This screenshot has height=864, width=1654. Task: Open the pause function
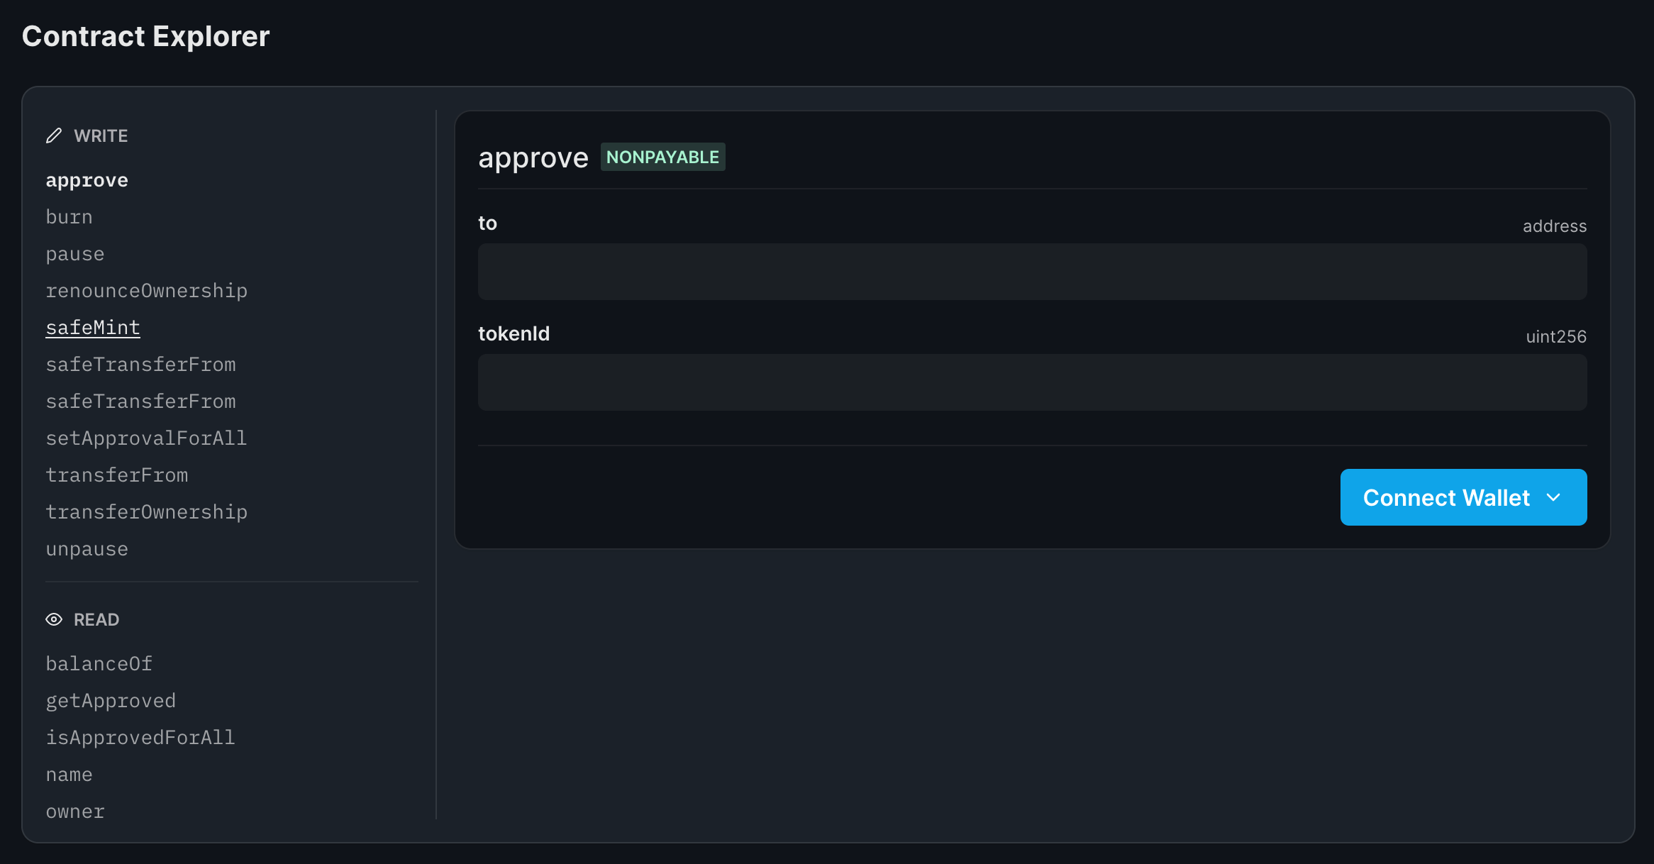[74, 253]
